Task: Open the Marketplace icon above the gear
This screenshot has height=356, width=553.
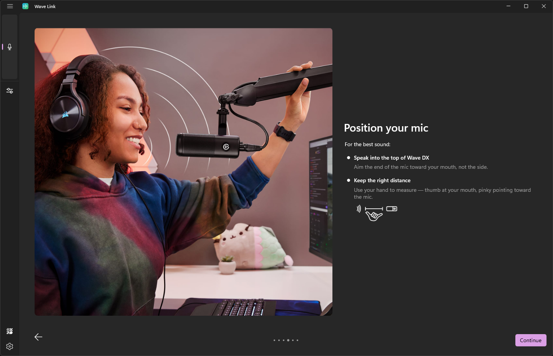Action: pos(10,331)
